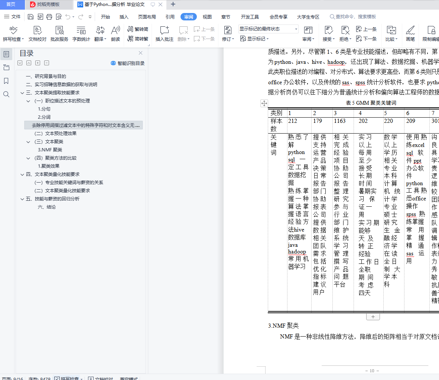Jump to 一、研究背景与目的 in outline

46,76
